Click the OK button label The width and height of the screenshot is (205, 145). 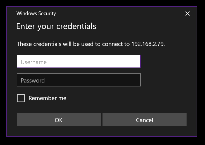coord(59,120)
